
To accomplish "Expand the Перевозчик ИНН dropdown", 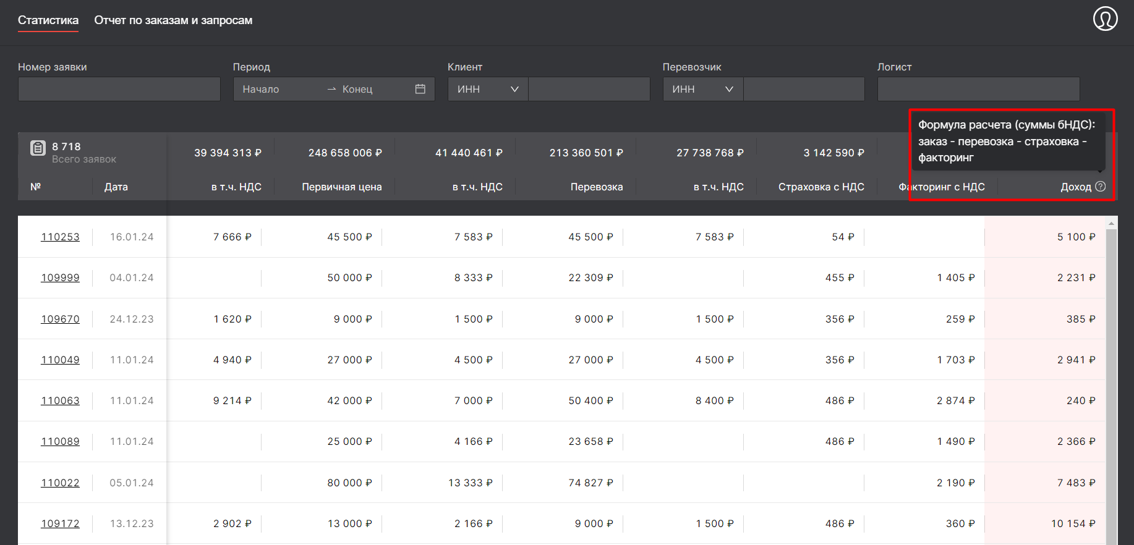I will 703,89.
